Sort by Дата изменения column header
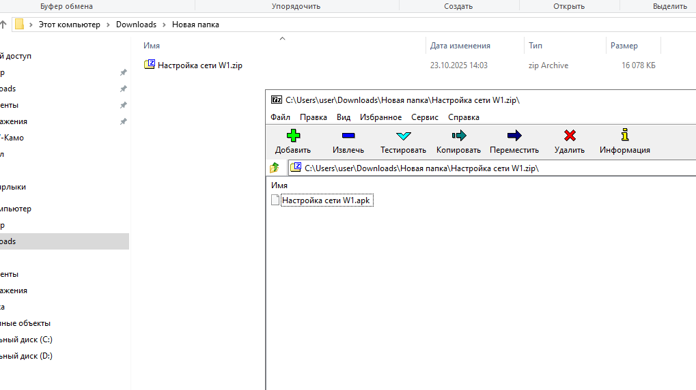 460,46
